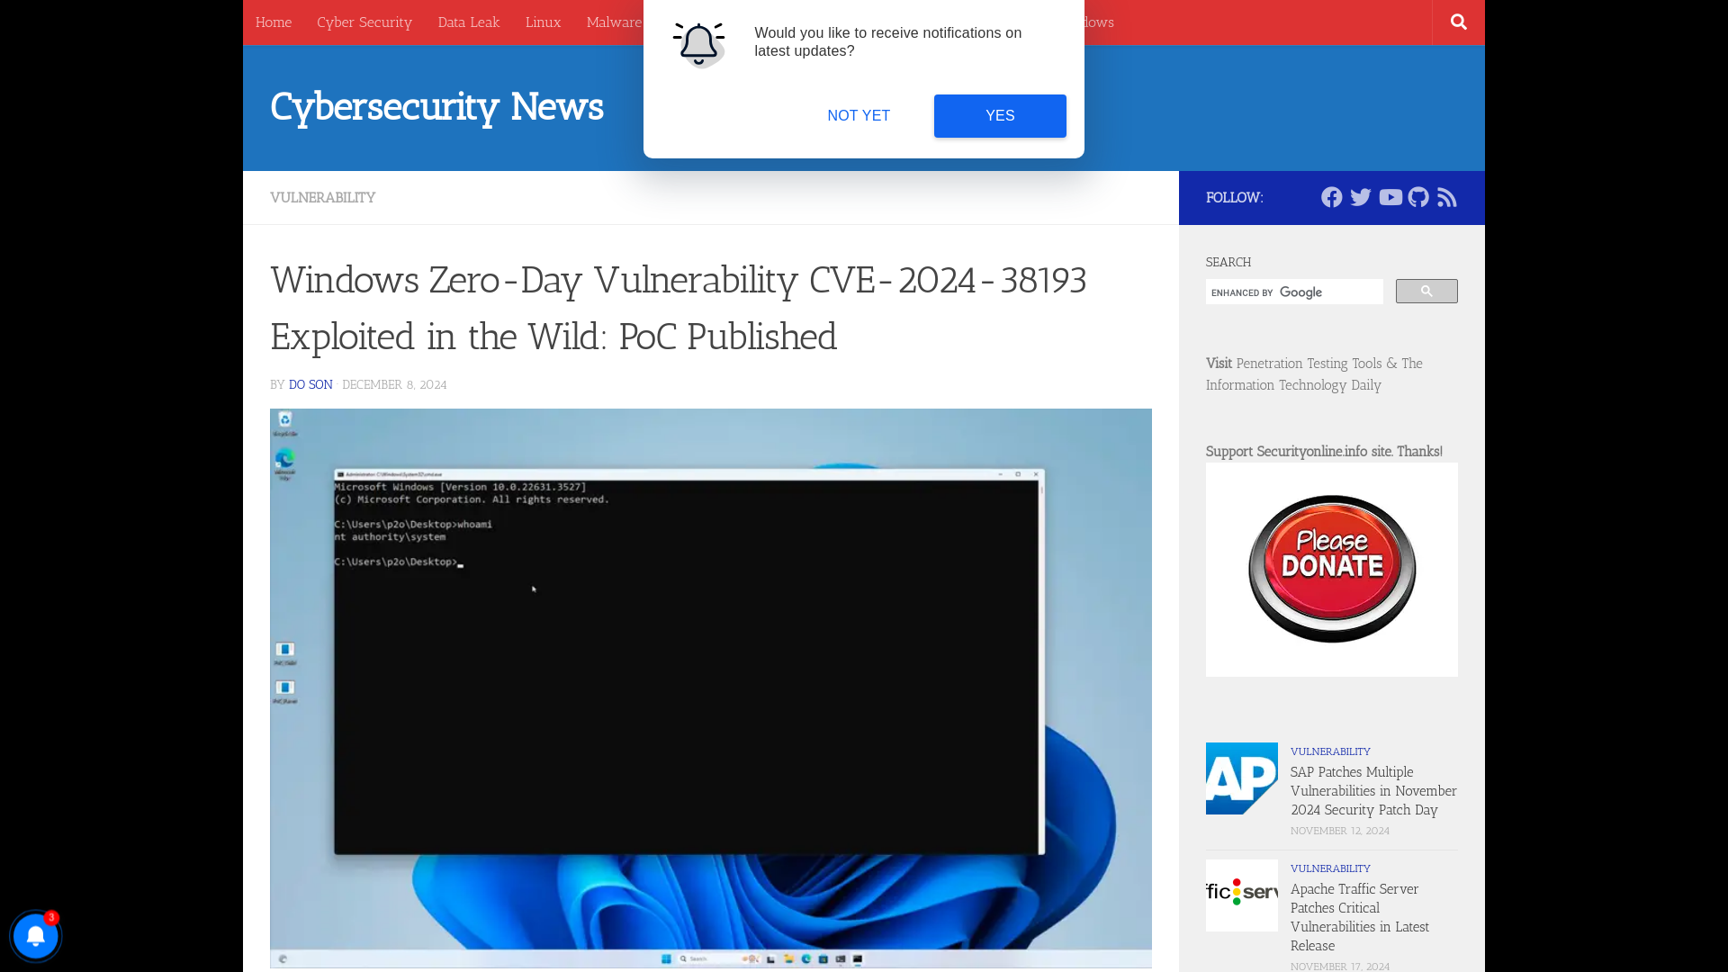Click the Please Donate button
The image size is (1728, 972).
pyautogui.click(x=1332, y=570)
